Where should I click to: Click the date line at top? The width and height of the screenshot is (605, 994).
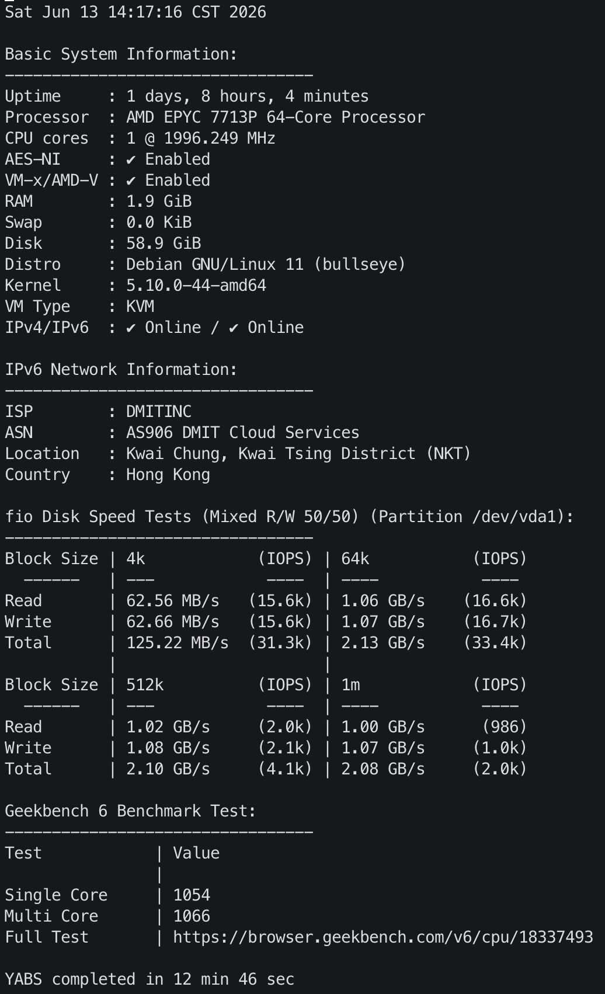click(135, 12)
